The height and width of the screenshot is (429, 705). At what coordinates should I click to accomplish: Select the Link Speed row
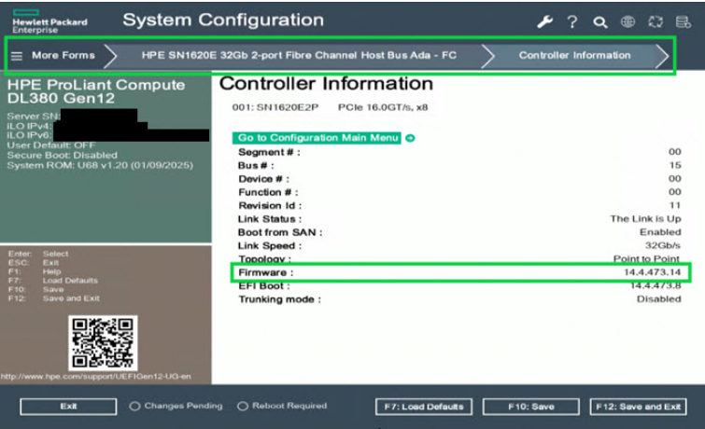tap(459, 245)
